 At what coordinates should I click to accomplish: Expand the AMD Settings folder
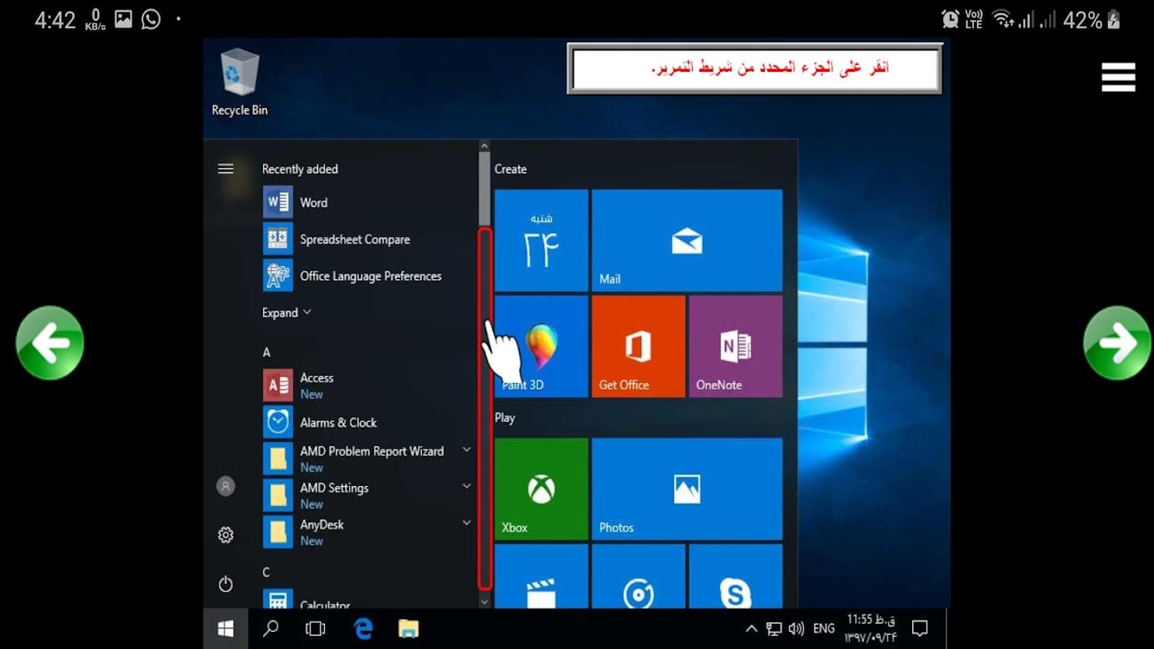pyautogui.click(x=467, y=486)
